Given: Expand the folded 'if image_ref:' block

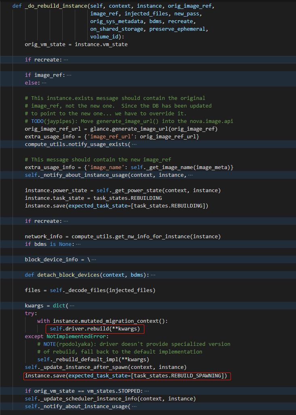Looking at the screenshot, I should click(x=69, y=75).
